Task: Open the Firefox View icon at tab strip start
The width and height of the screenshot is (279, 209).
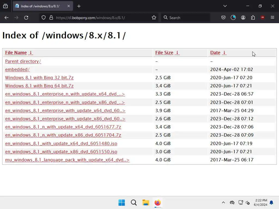Action: pos(5,6)
